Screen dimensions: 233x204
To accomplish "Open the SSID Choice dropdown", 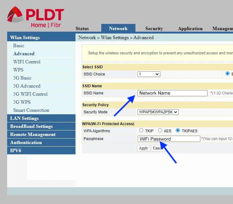I will coord(148,74).
